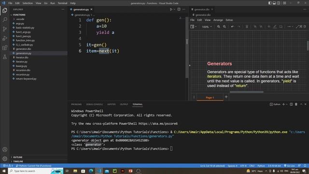Delete selection in draw.io toolbar
The height and width of the screenshot is (174, 309).
click(x=247, y=27)
